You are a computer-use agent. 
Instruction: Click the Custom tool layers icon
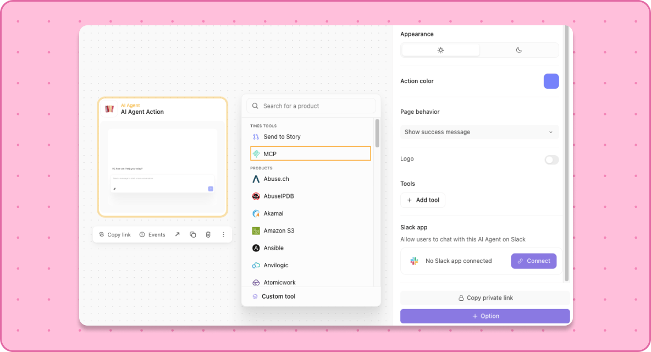(255, 296)
